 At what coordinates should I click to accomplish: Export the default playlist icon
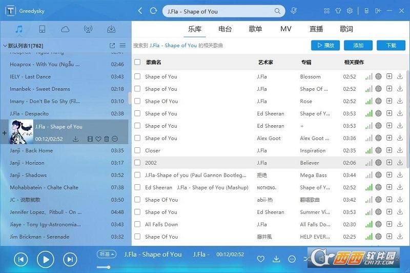pos(112,46)
